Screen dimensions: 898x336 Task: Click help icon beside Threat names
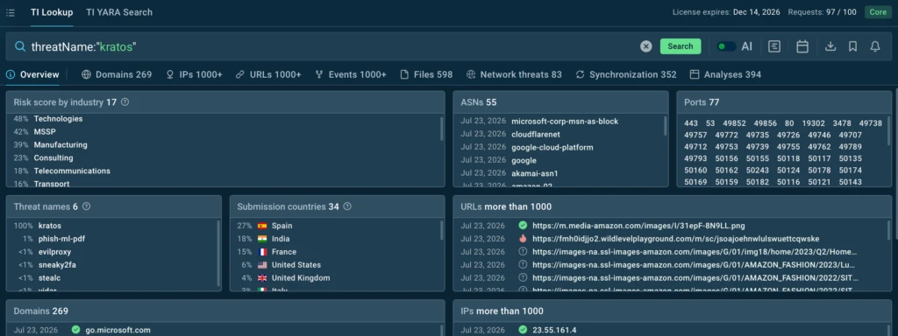tap(87, 206)
